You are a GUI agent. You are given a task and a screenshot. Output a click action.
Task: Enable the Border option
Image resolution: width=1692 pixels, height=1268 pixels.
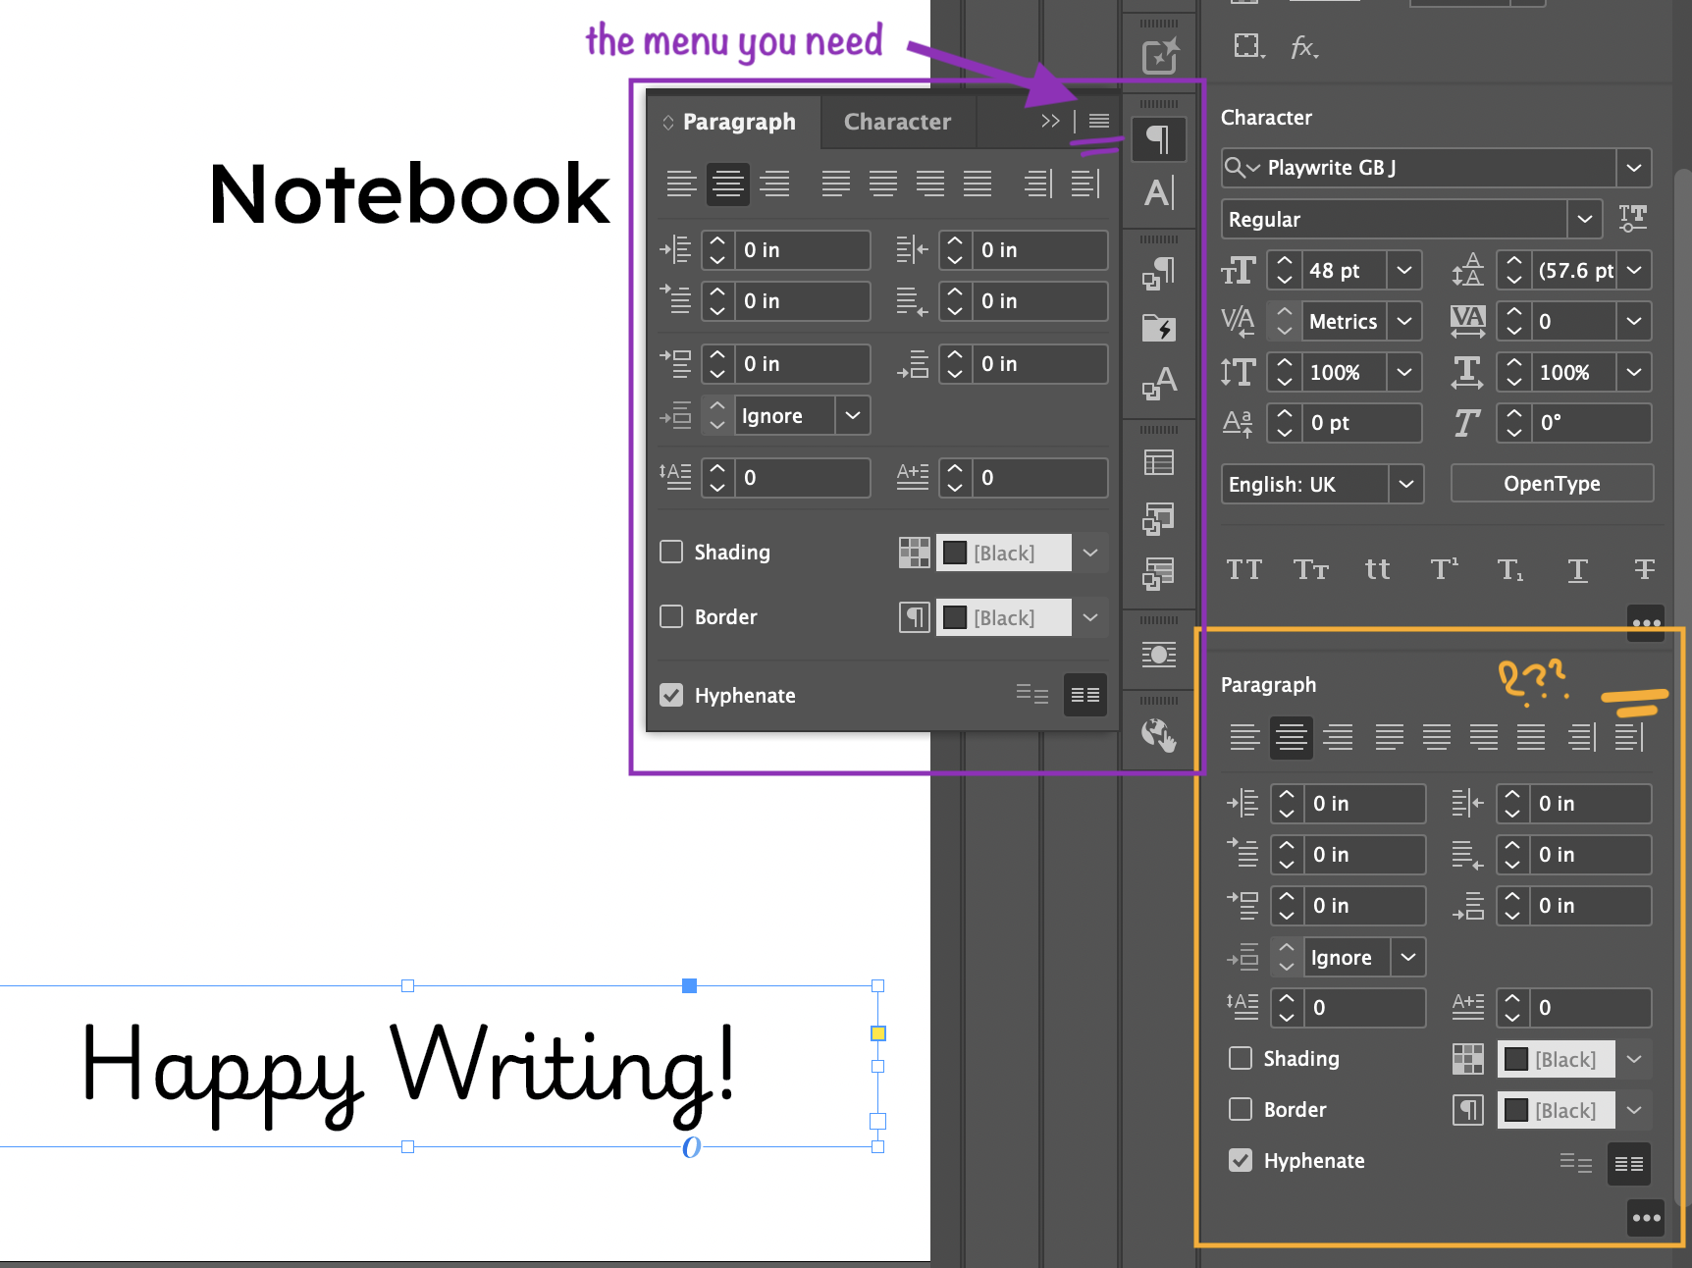(671, 616)
